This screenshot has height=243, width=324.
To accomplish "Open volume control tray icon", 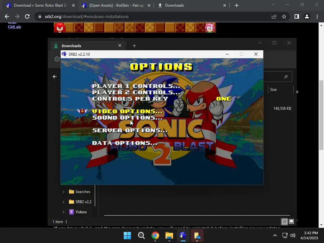I will click(x=293, y=235).
